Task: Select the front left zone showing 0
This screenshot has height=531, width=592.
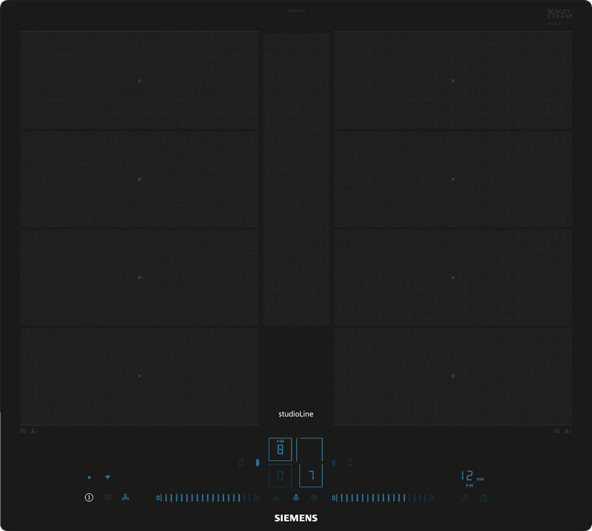Action: click(280, 475)
